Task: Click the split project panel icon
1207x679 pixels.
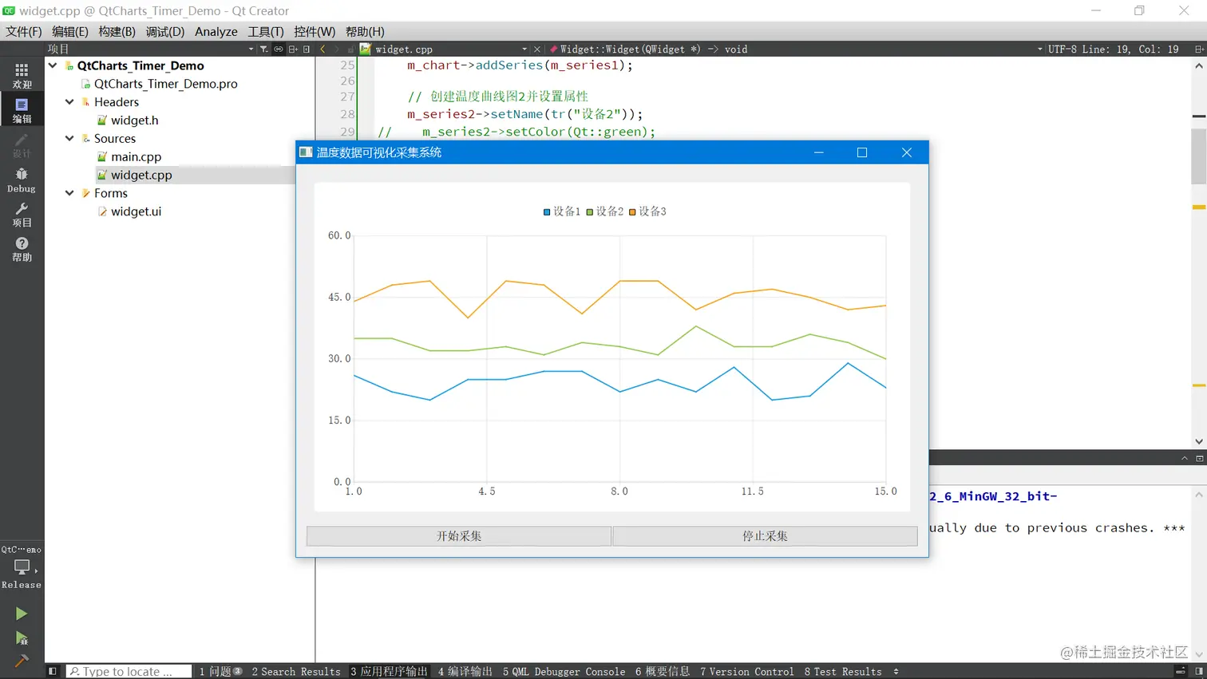Action: (293, 49)
